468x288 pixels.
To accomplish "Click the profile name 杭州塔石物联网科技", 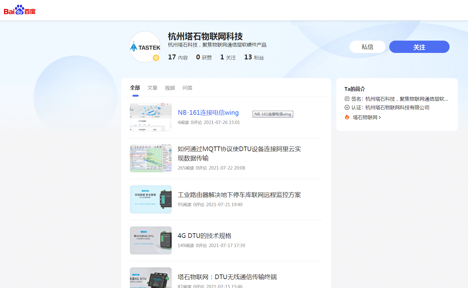I will pyautogui.click(x=205, y=37).
